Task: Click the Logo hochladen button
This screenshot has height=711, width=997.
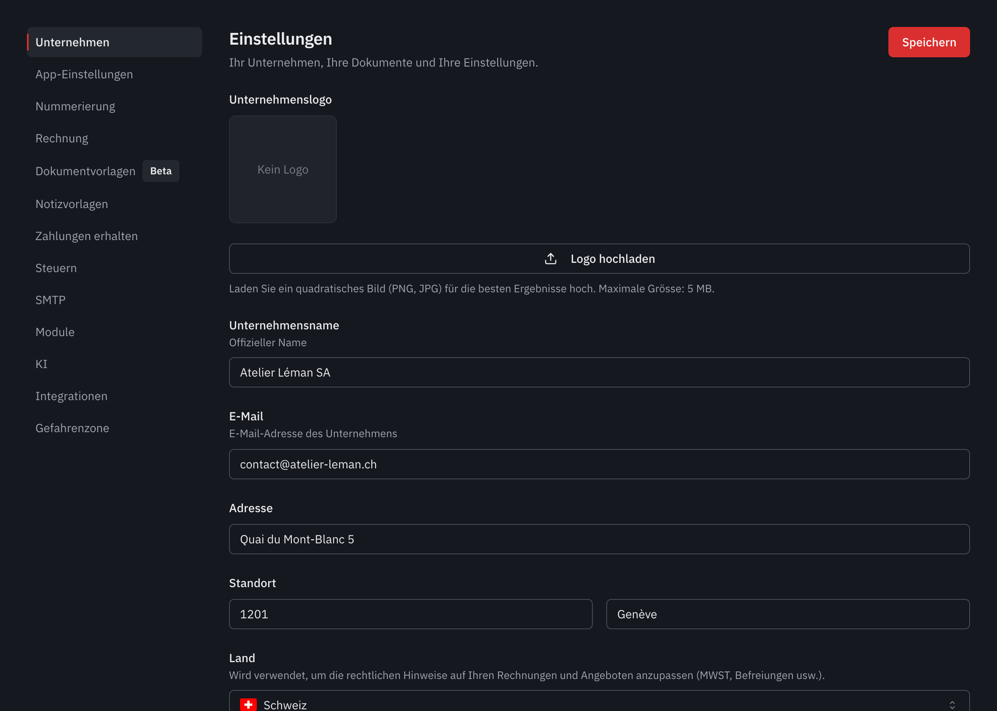Action: 599,259
